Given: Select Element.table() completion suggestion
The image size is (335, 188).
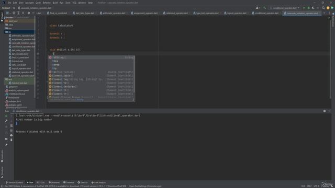Looking at the screenshot, I should tap(91, 76).
